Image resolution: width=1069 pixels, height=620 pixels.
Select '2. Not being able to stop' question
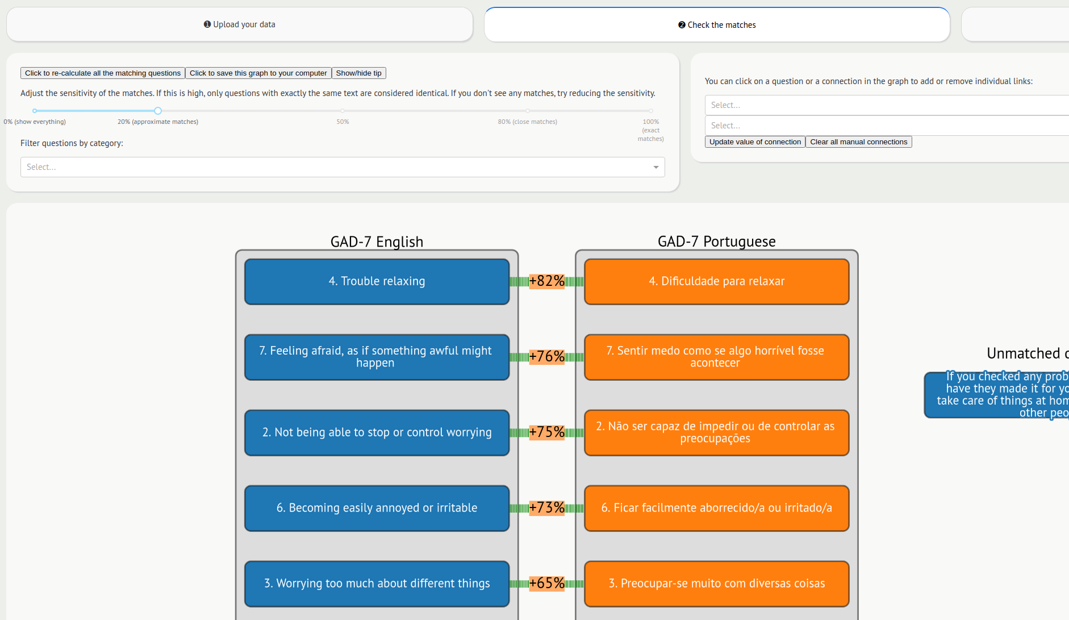(377, 433)
